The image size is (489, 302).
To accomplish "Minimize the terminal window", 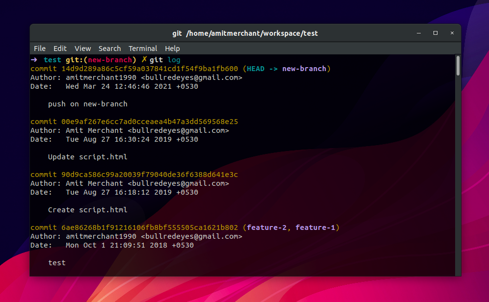I will coord(418,33).
